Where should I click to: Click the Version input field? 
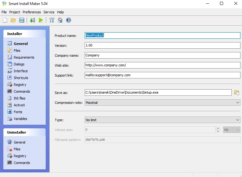162,45
